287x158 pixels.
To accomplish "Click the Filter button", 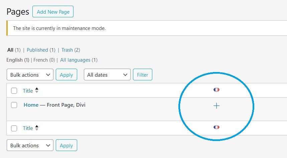I will (x=143, y=75).
